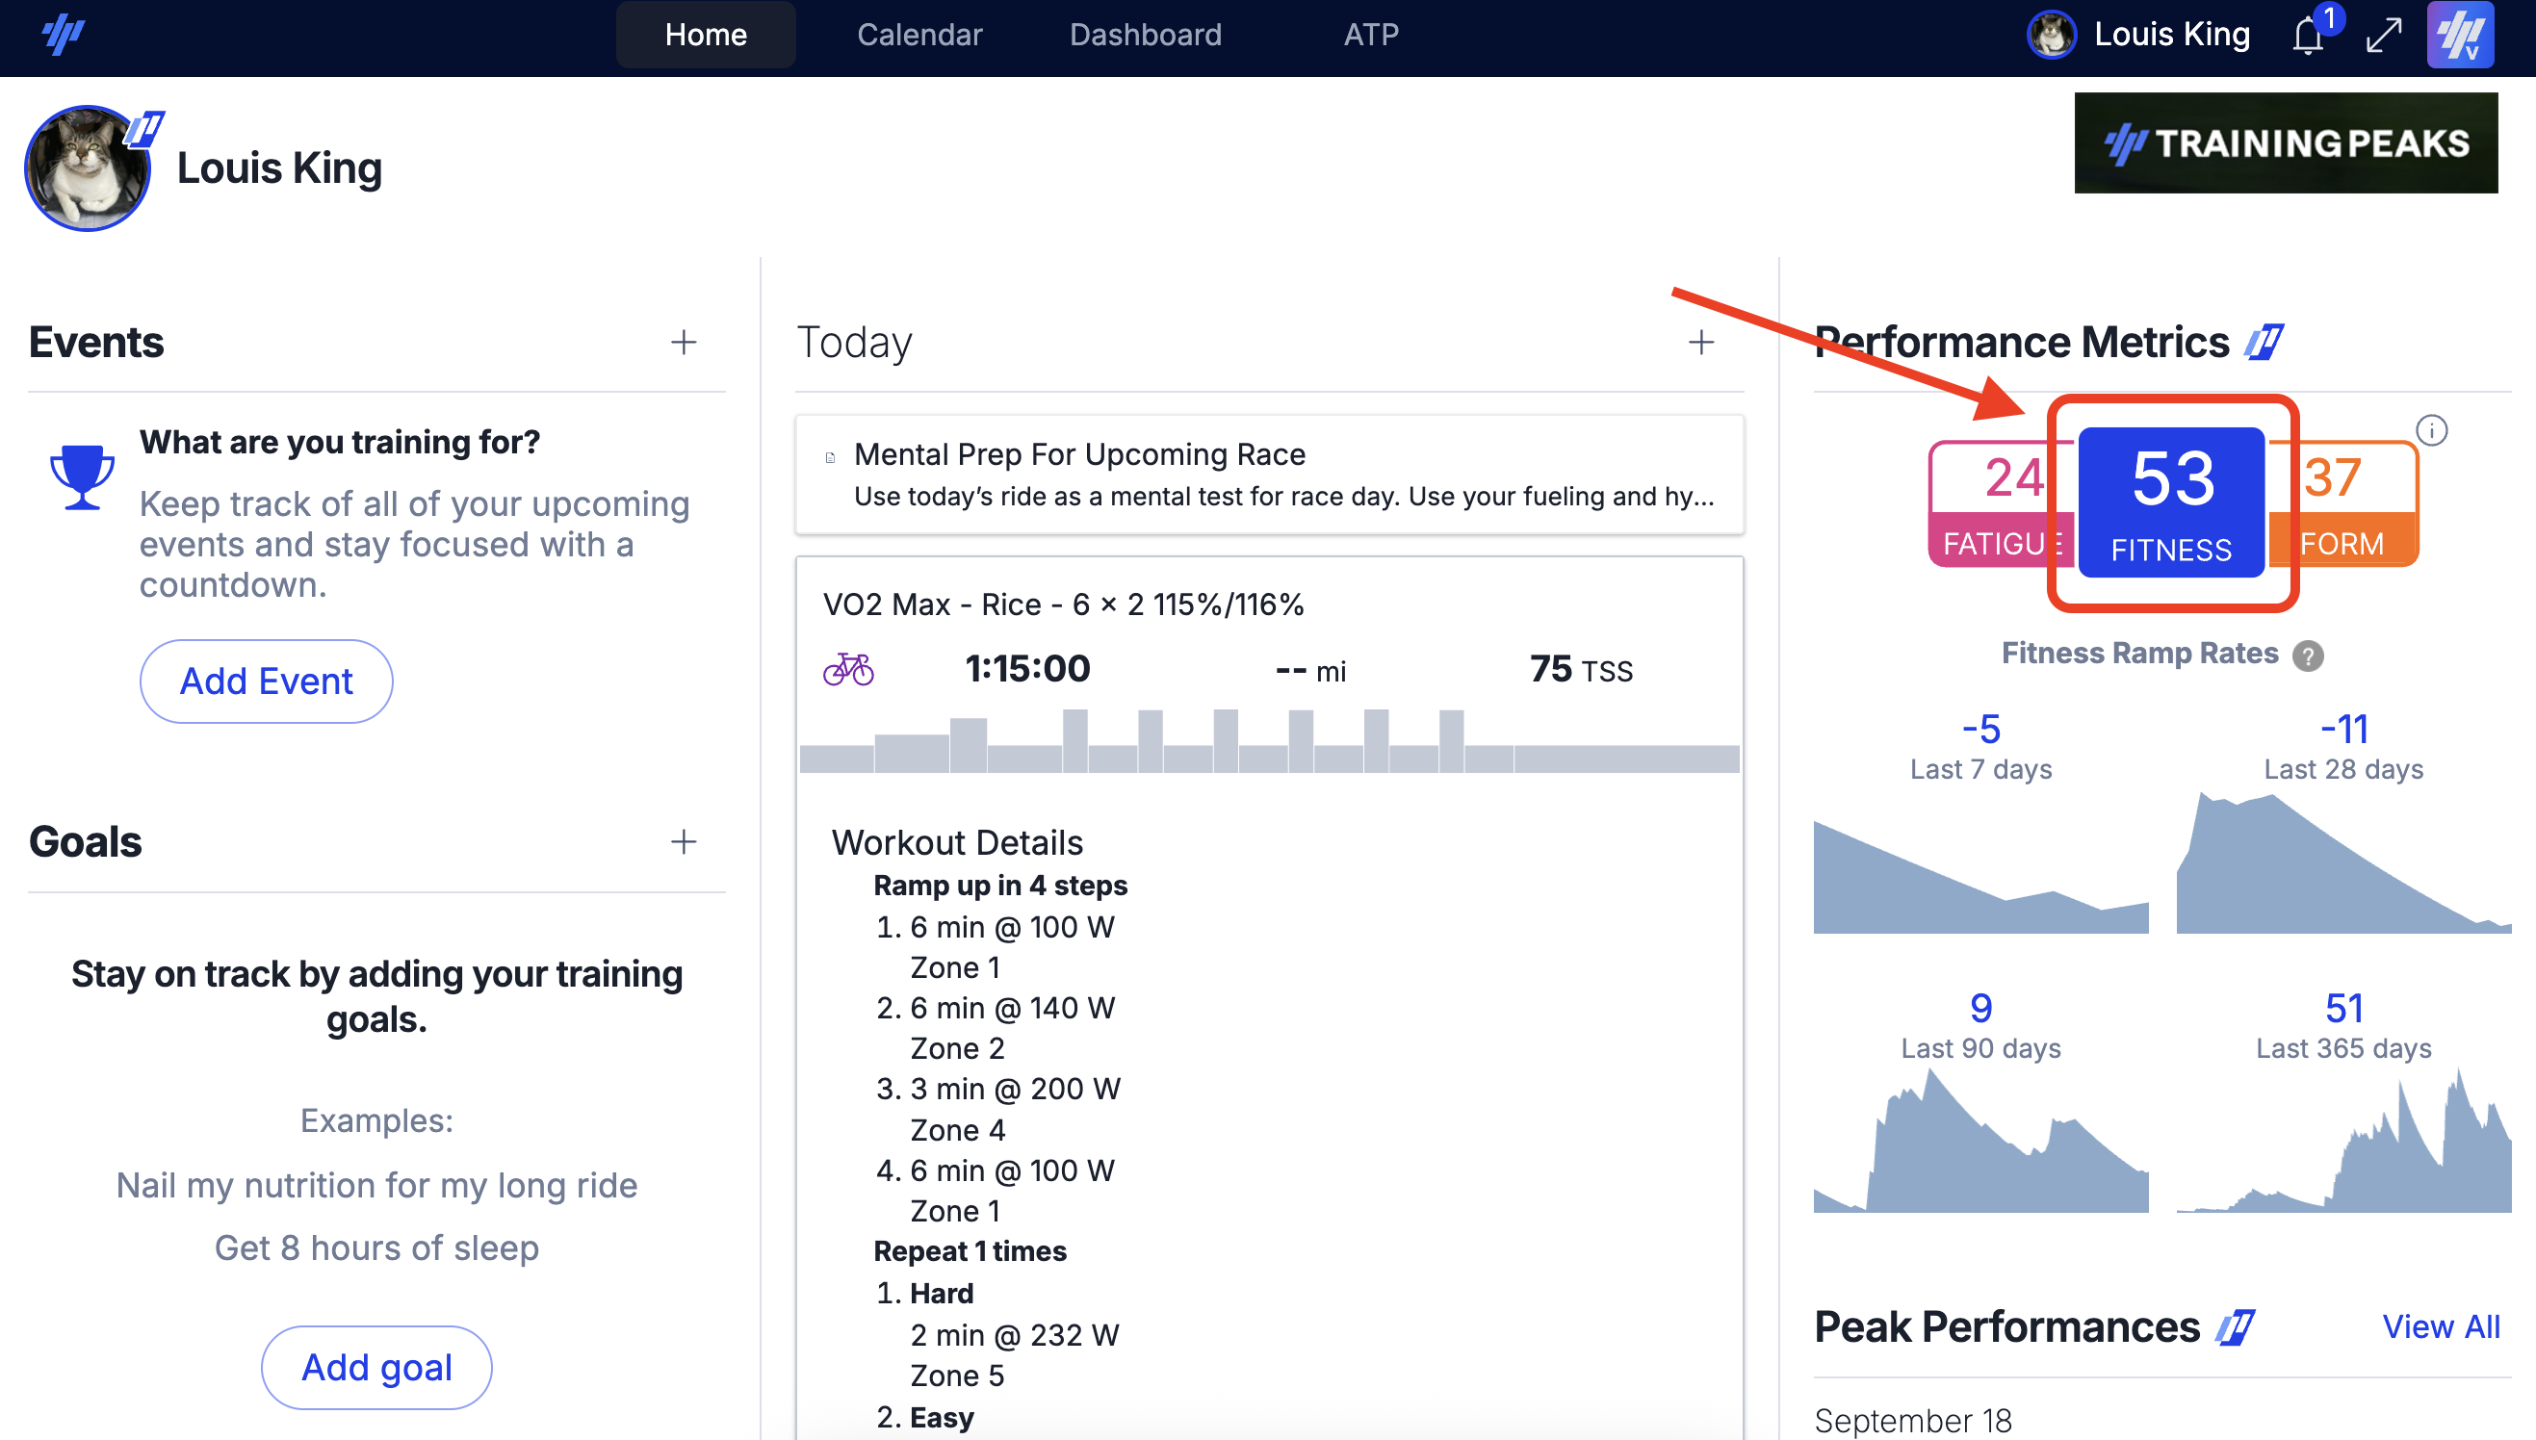2536x1440 pixels.
Task: Click the bike icon on the VO2 Max workout
Action: (850, 669)
